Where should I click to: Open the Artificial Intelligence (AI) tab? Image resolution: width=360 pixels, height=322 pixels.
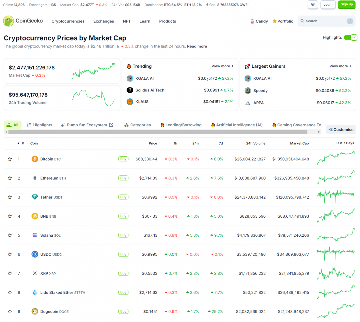[x=237, y=125]
